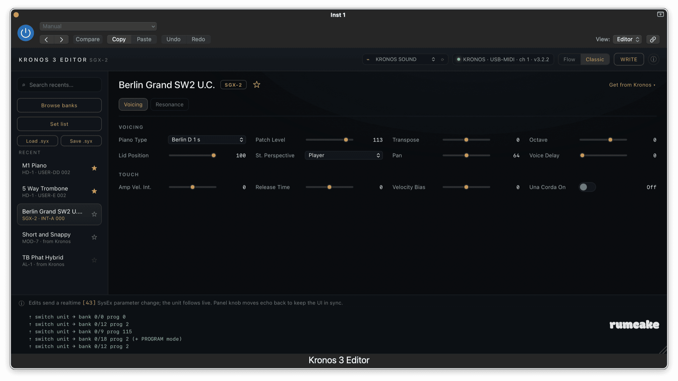Click Copy in the toolbar
678x381 pixels.
coord(119,39)
